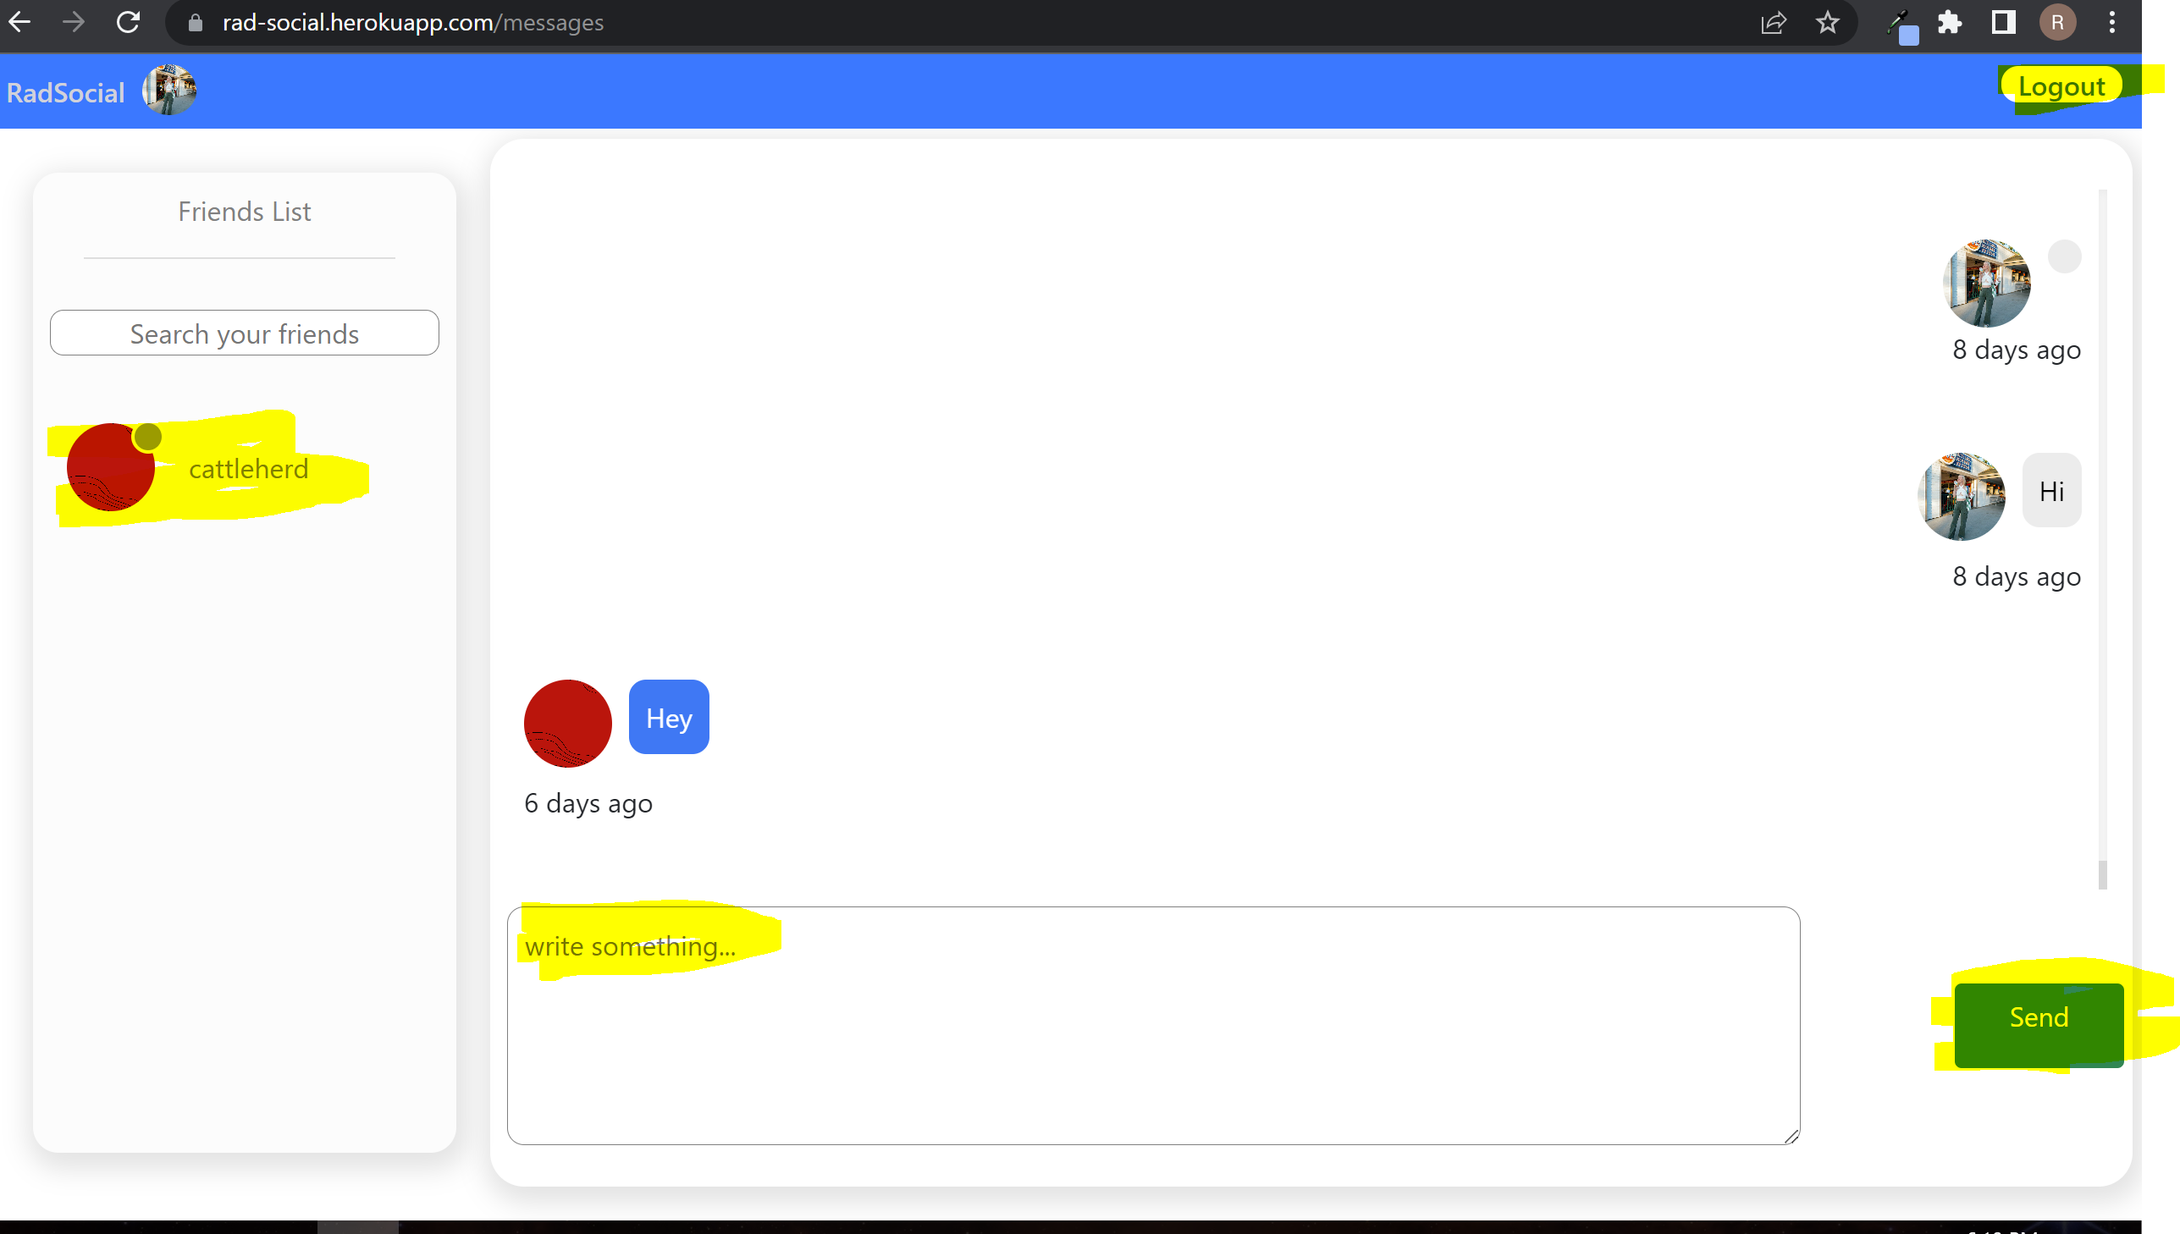Click the cattleherd profile picture icon
The width and height of the screenshot is (2180, 1234).
pyautogui.click(x=111, y=467)
